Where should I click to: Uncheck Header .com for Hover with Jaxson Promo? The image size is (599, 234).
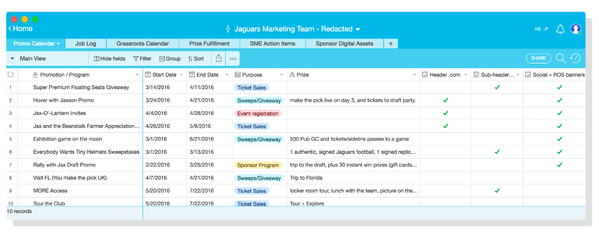coord(446,101)
